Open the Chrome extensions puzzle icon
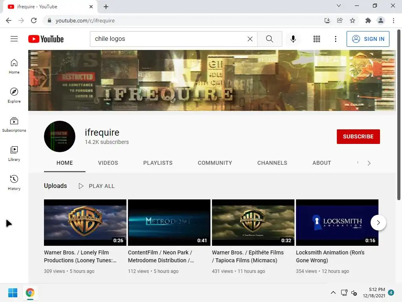 point(368,20)
